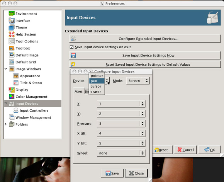This screenshot has width=224, height=182.
Task: Select Window Management in the sidebar
Action: pyautogui.click(x=33, y=117)
